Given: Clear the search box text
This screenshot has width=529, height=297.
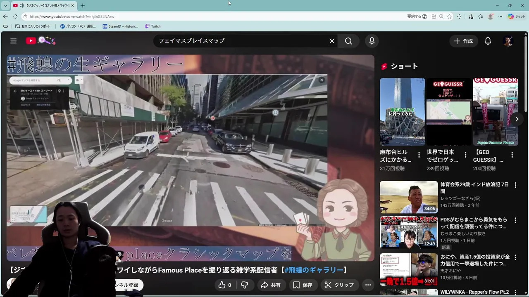Looking at the screenshot, I should click(x=332, y=41).
